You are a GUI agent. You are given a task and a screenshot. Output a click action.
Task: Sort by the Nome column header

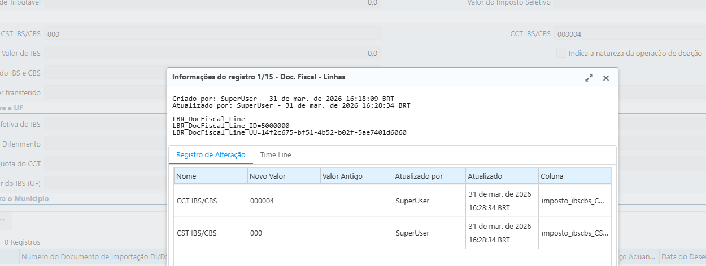click(x=210, y=176)
